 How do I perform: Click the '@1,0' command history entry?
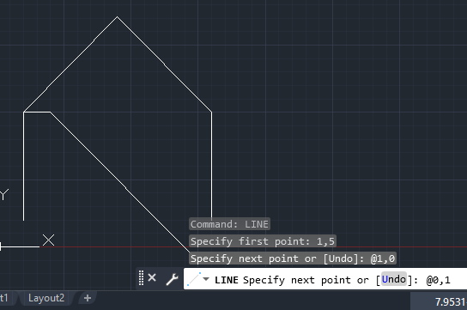(x=383, y=258)
